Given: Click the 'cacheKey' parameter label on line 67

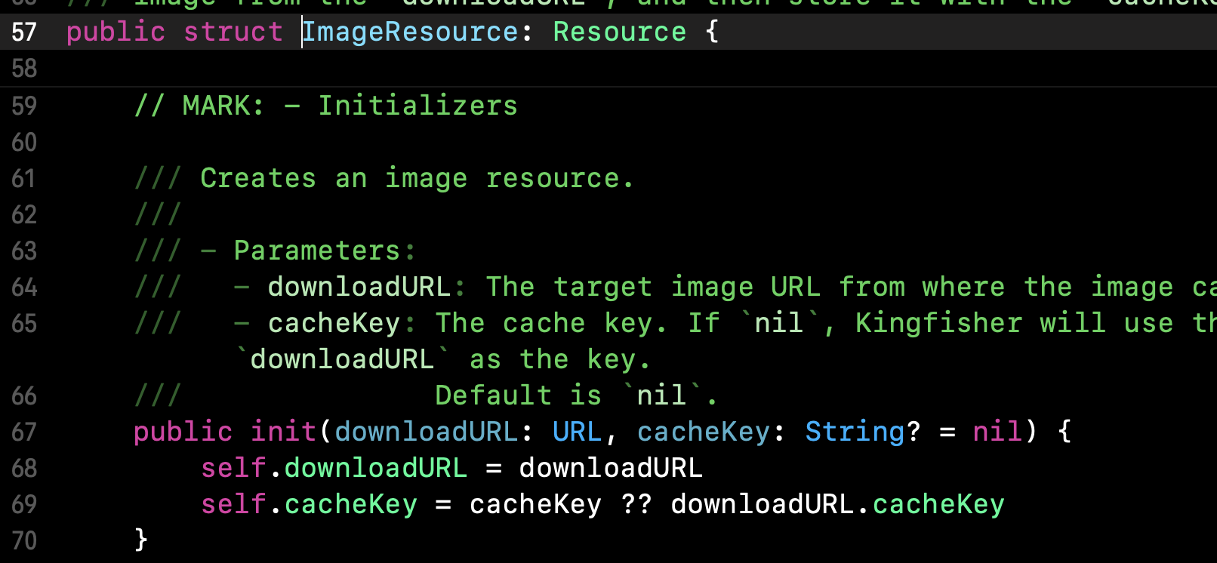Looking at the screenshot, I should click(x=704, y=432).
